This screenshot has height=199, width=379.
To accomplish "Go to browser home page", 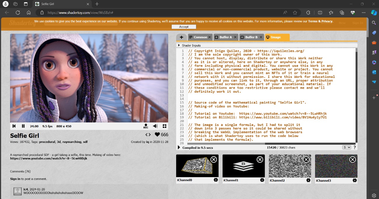I will 29,13.
